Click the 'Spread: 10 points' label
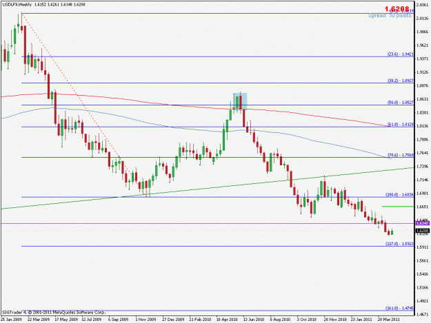Screen dimensions: 431x323 pos(390,16)
